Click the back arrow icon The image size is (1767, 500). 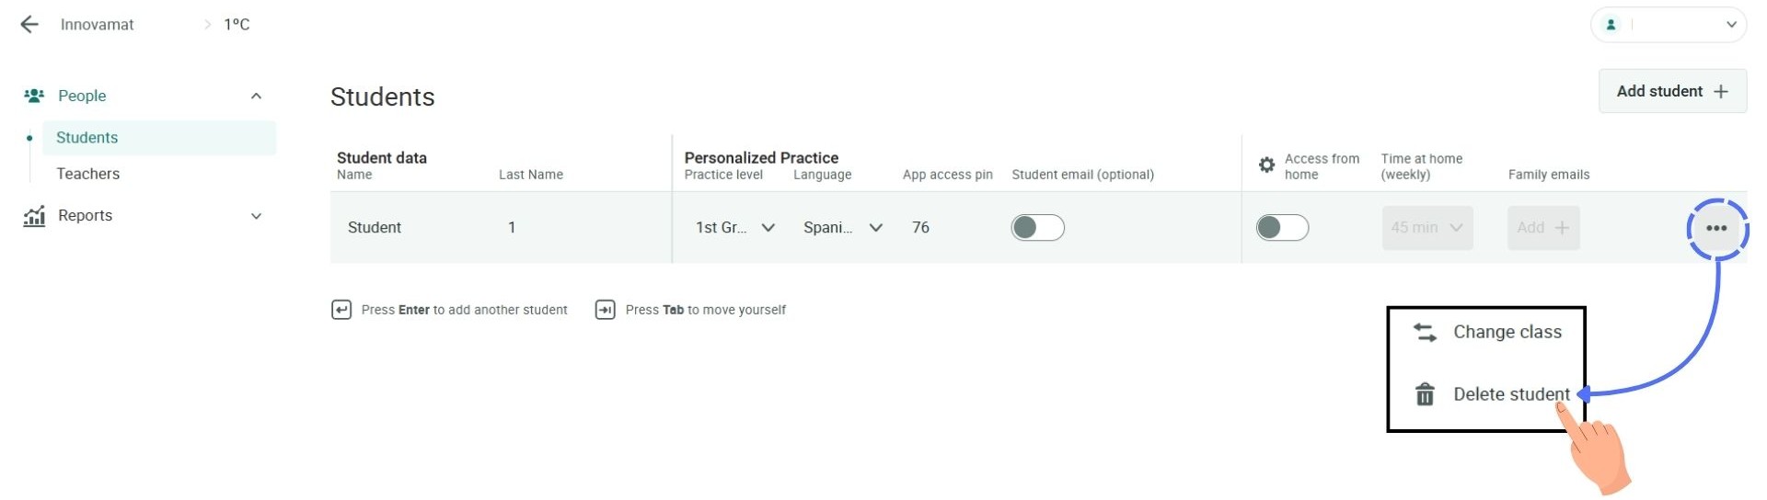coord(29,25)
